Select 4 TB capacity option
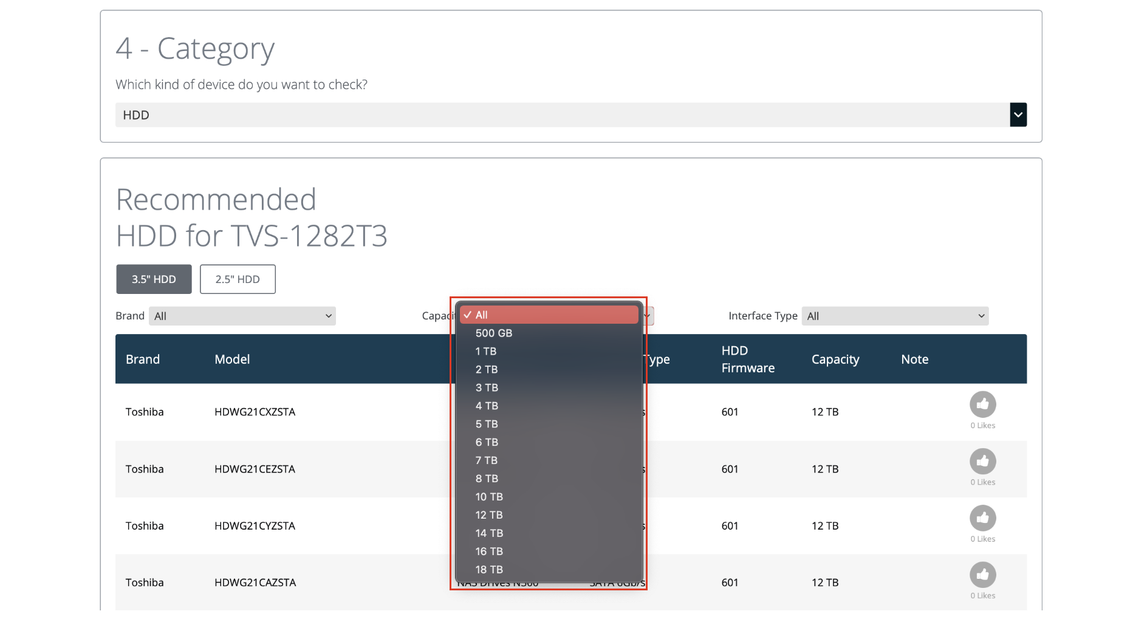 click(x=487, y=406)
